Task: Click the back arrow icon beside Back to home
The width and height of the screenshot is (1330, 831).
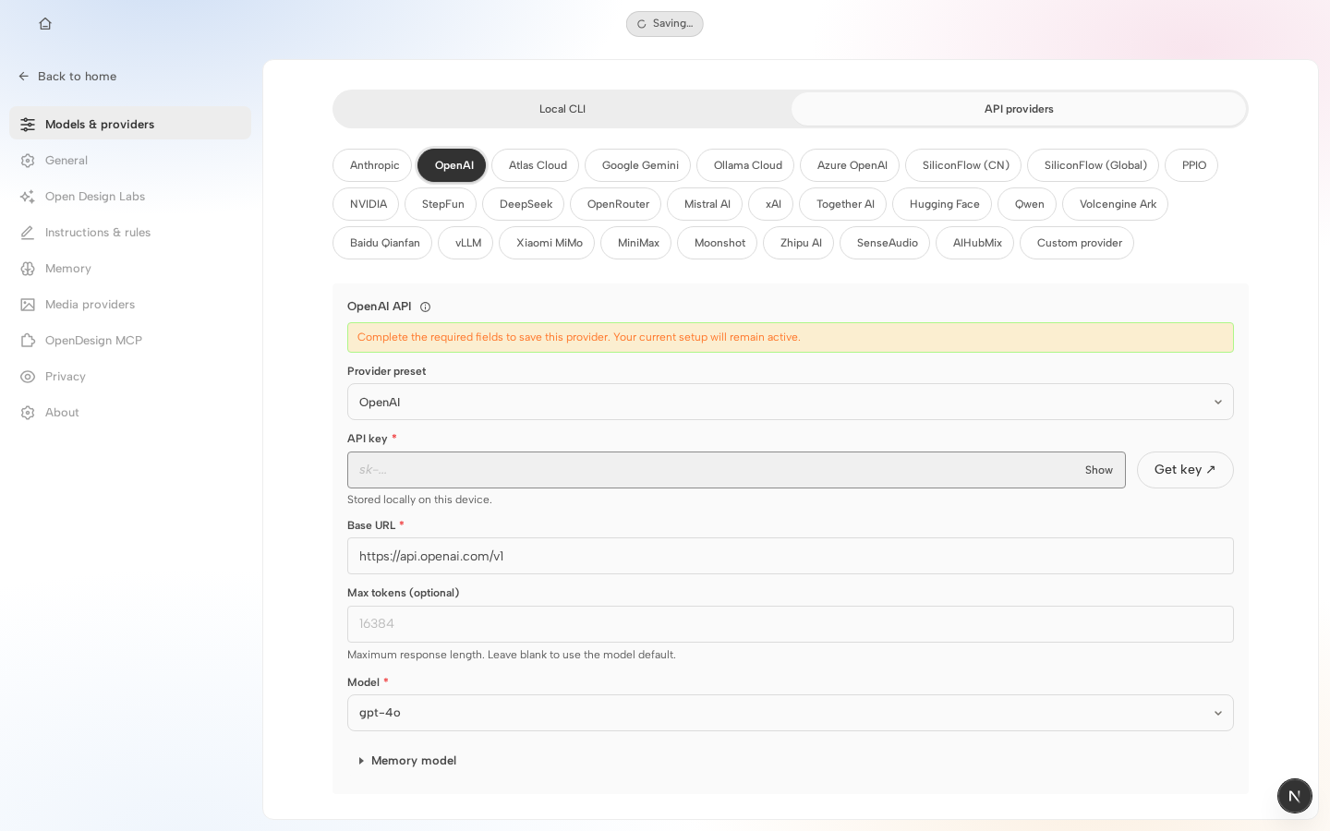Action: [x=24, y=77]
